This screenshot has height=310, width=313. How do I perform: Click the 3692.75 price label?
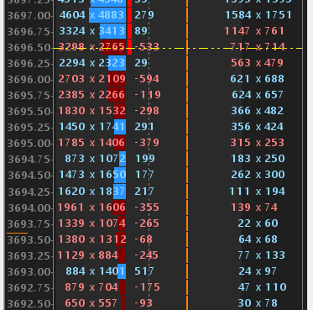(29, 288)
